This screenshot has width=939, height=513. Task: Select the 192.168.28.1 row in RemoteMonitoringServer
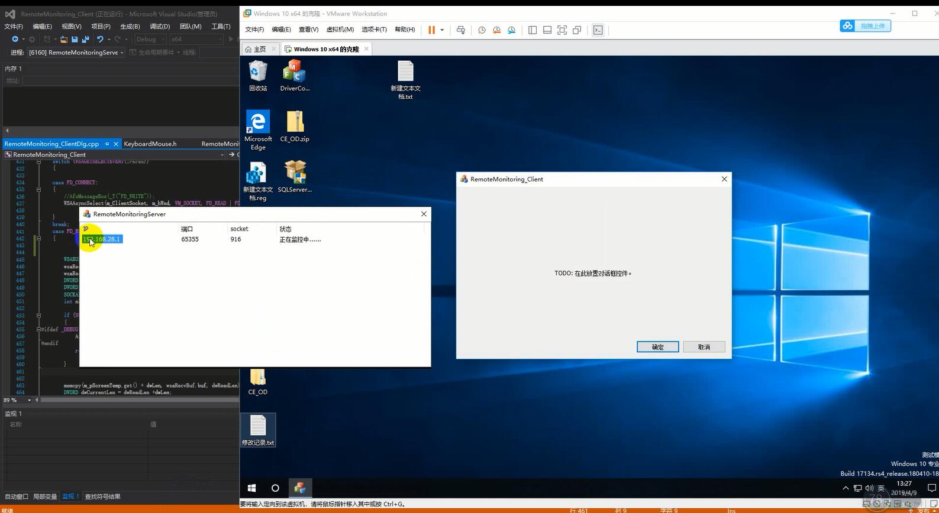point(252,239)
